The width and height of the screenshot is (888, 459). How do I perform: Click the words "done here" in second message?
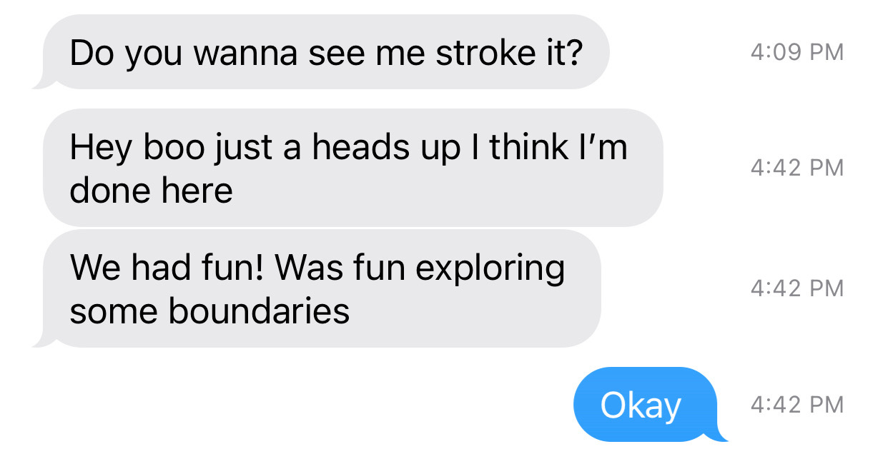[x=152, y=191]
